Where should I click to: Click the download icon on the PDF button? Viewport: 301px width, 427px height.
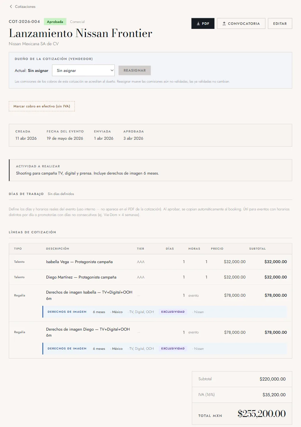pyautogui.click(x=198, y=24)
